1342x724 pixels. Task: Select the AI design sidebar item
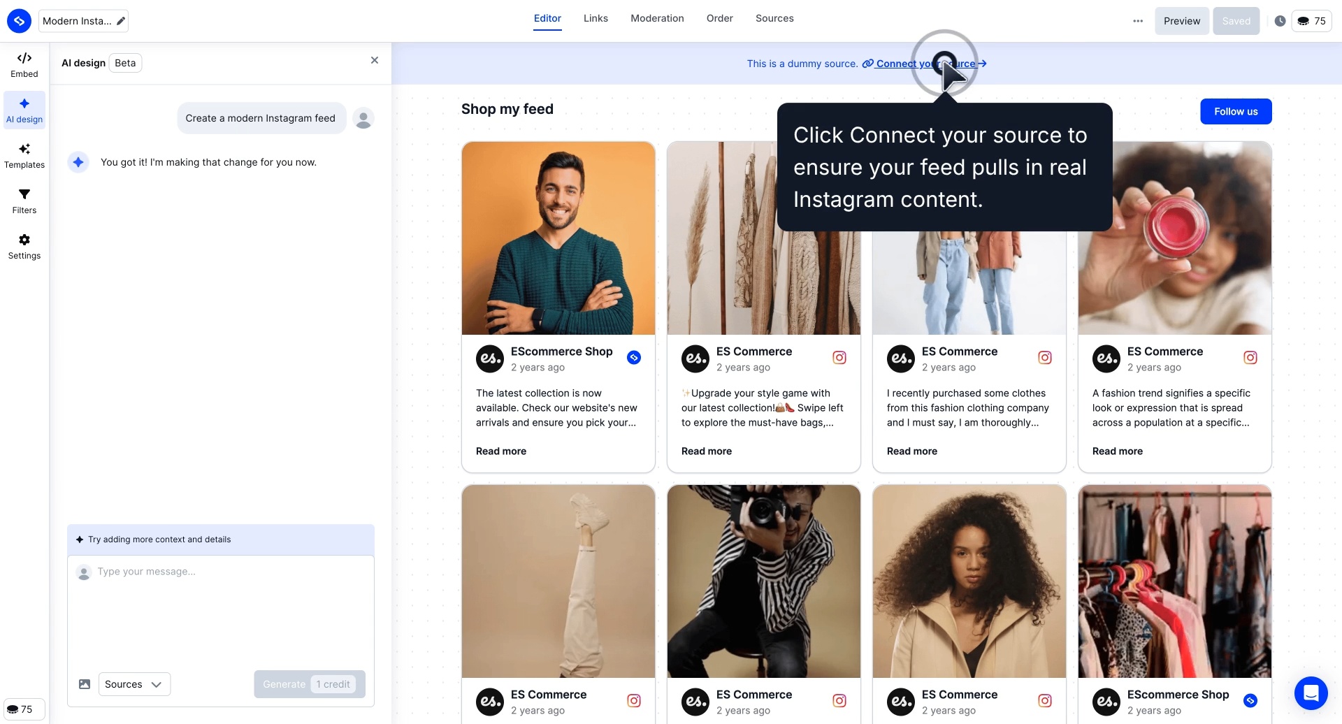tap(24, 110)
